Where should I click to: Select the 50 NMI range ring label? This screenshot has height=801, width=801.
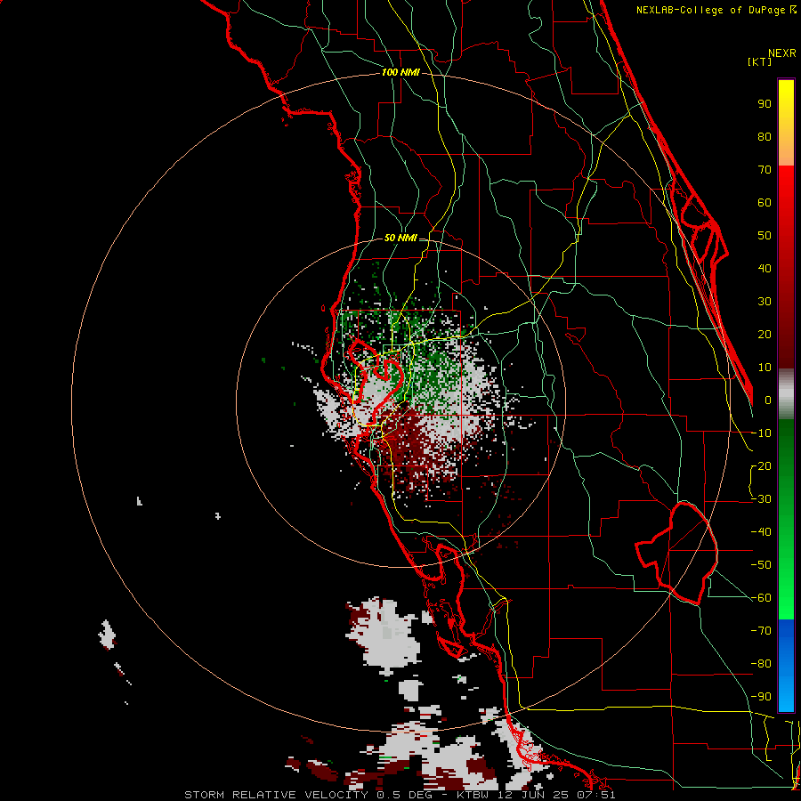coord(400,238)
